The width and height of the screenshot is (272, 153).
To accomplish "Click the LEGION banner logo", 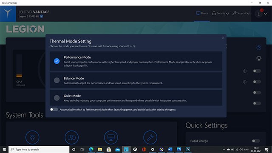I will 25,29.
